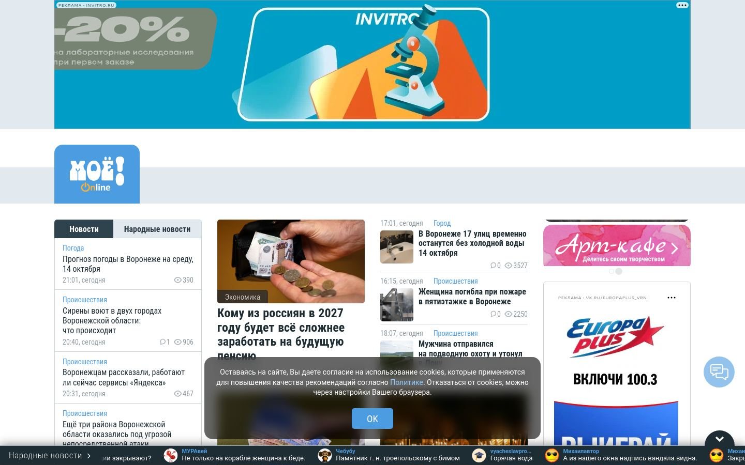Open pension 2027 headline article

click(x=281, y=334)
